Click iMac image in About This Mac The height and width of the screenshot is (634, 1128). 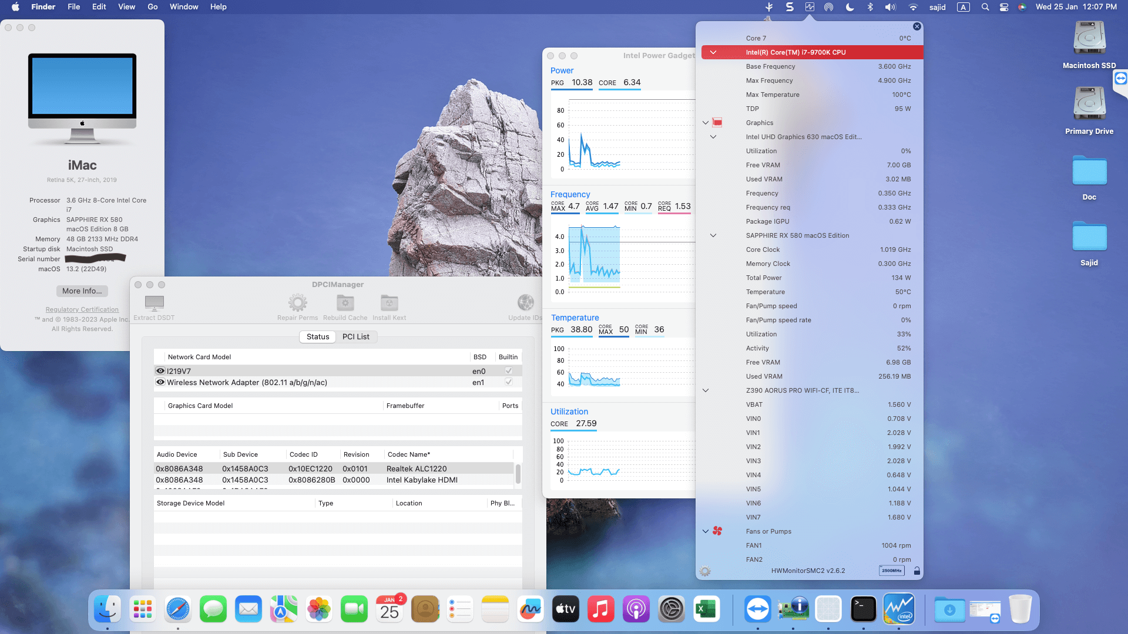click(x=82, y=99)
